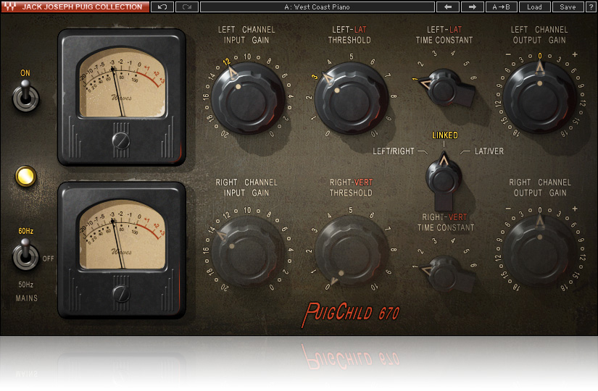Click the PuigChild 670 logo text
This screenshot has height=391, width=598.
tap(351, 314)
